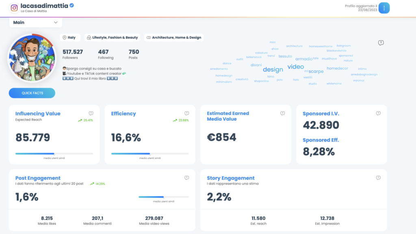Click the 85.779 Influencing Value figure
The image size is (416, 234).
pyautogui.click(x=32, y=138)
